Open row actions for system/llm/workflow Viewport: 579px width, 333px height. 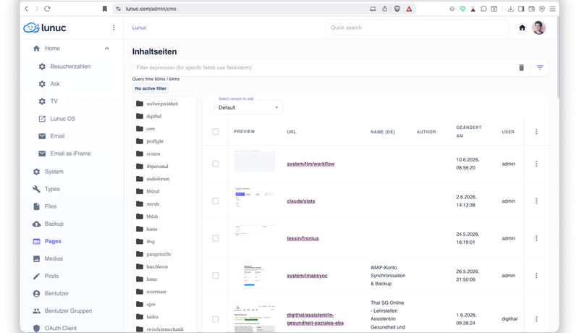pos(536,164)
